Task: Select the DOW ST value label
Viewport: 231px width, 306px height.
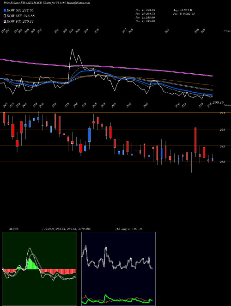Action: (x=20, y=10)
